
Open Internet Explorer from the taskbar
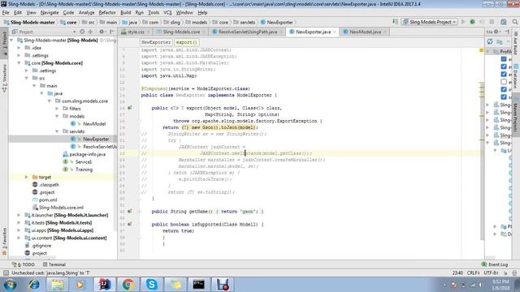click(x=34, y=285)
